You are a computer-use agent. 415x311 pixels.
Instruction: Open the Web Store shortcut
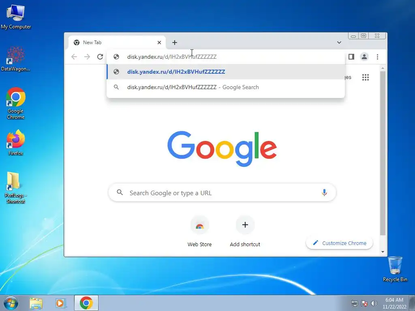point(199,231)
